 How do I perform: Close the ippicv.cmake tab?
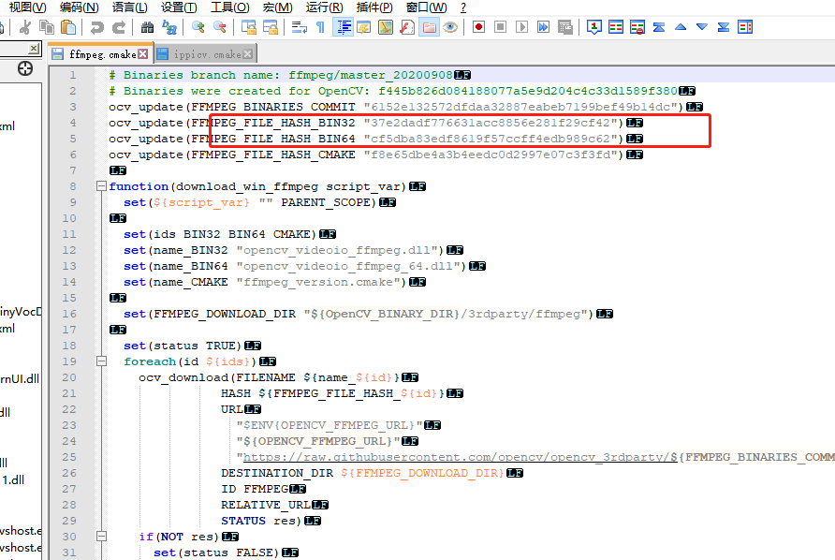[x=248, y=53]
